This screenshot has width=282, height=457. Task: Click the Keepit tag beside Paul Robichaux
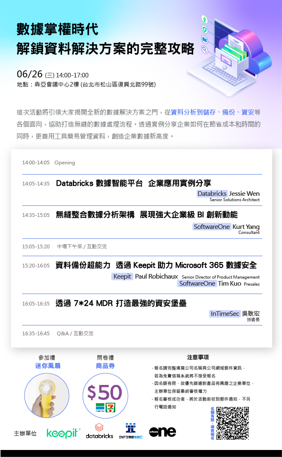tap(122, 277)
